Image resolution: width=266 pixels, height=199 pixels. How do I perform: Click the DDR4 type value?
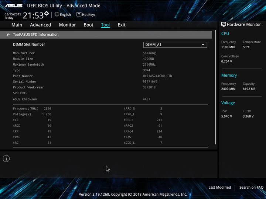pyautogui.click(x=146, y=70)
